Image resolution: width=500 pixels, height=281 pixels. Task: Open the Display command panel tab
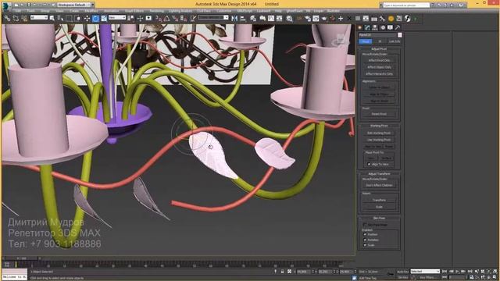point(390,28)
